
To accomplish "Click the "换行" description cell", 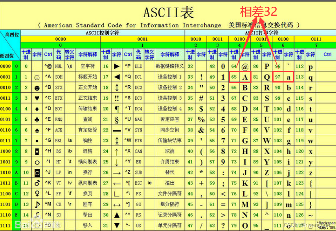I will 87,172.
